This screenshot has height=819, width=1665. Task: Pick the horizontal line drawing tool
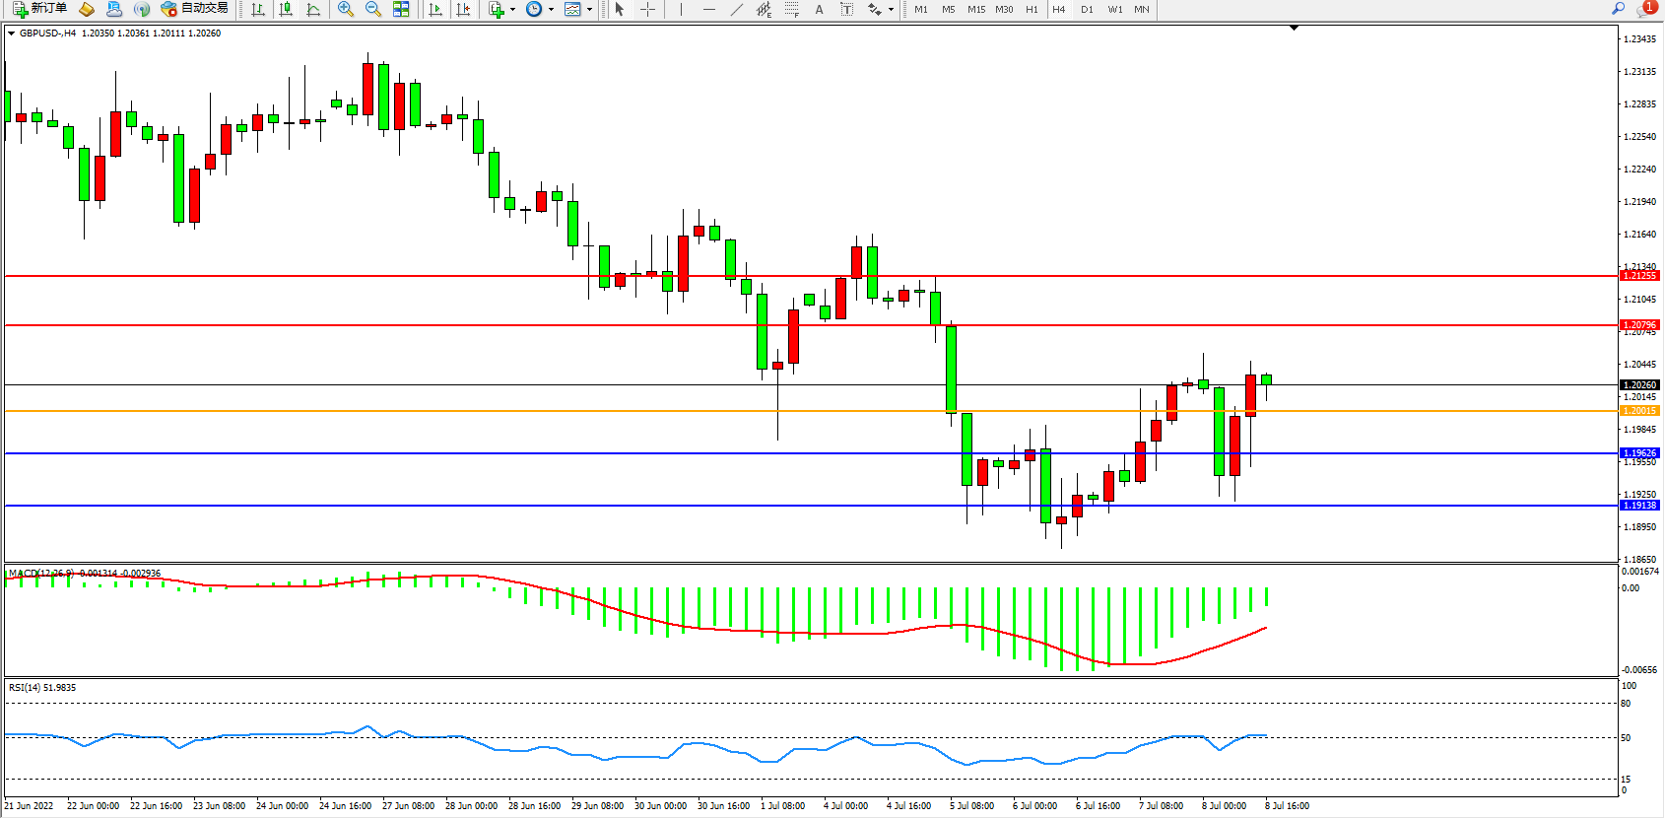click(708, 9)
